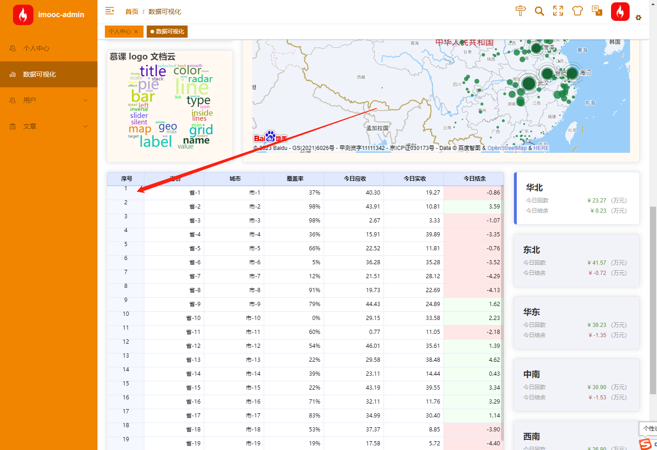Go to 首页 via breadcrumb
This screenshot has width=657, height=450.
click(x=132, y=12)
